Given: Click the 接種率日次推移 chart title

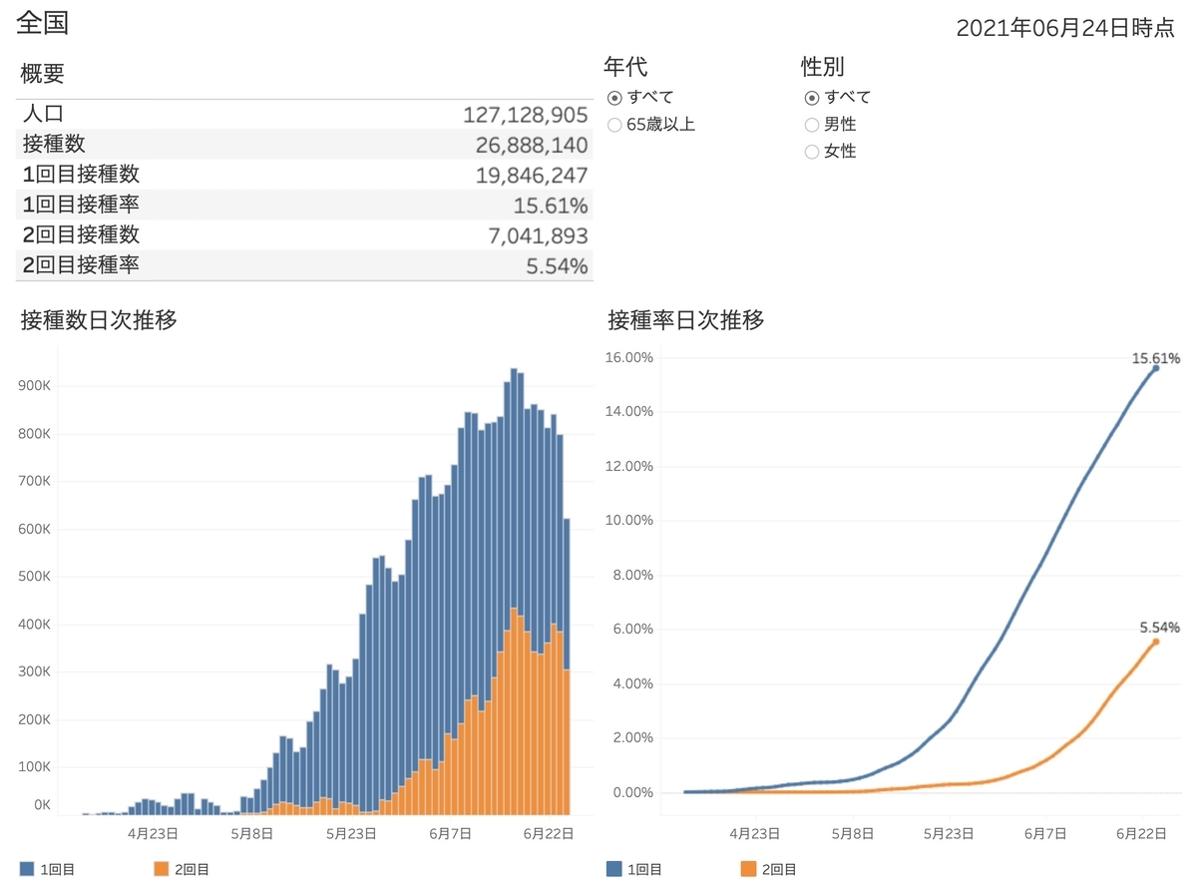Looking at the screenshot, I should pos(686,320).
